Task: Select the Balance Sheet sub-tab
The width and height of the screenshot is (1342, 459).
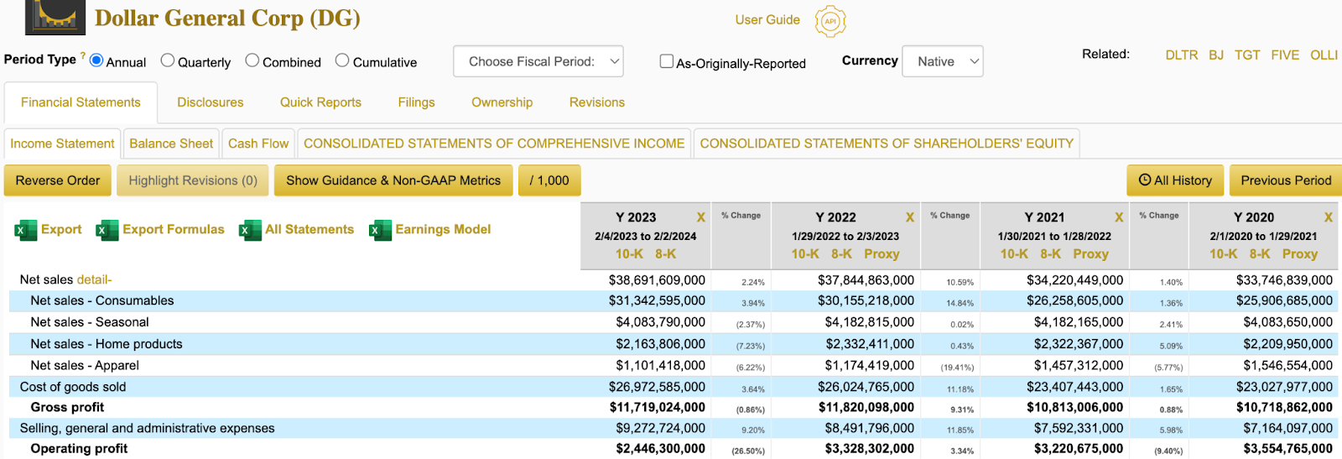Action: tap(171, 143)
